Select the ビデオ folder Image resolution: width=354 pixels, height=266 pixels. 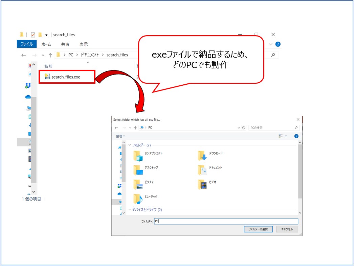tap(207, 184)
